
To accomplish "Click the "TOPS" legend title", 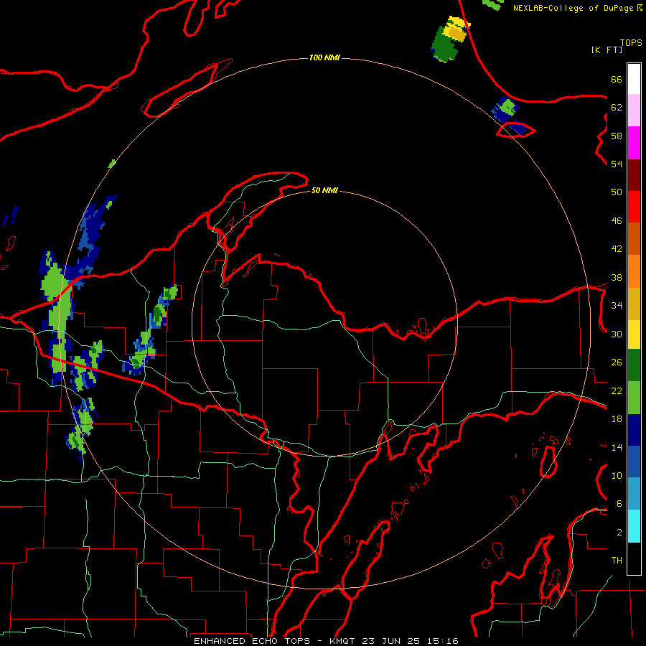I will tap(631, 43).
